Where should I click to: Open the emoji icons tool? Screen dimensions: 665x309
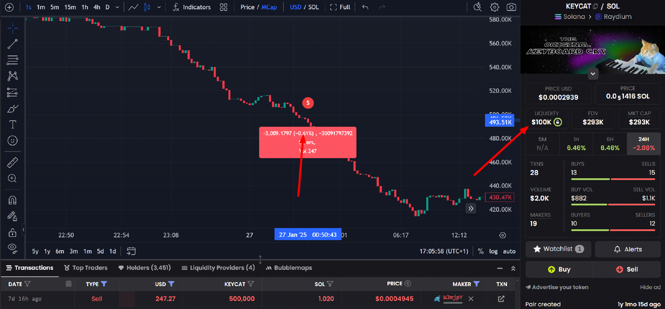coord(12,141)
